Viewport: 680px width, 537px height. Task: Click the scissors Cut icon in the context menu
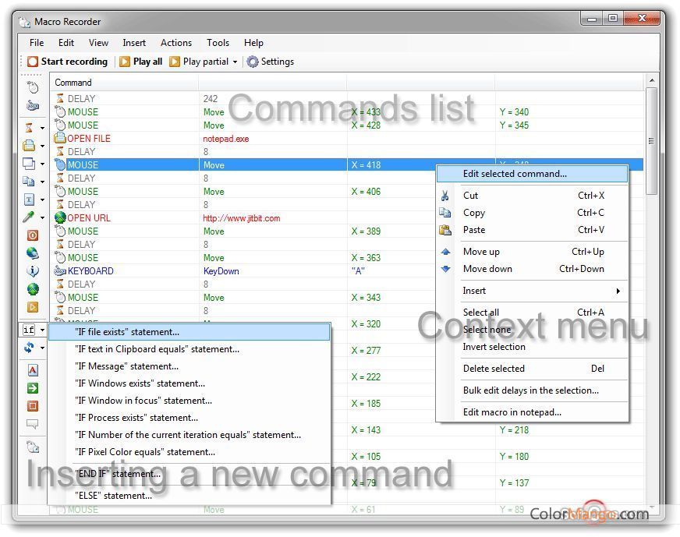click(446, 196)
